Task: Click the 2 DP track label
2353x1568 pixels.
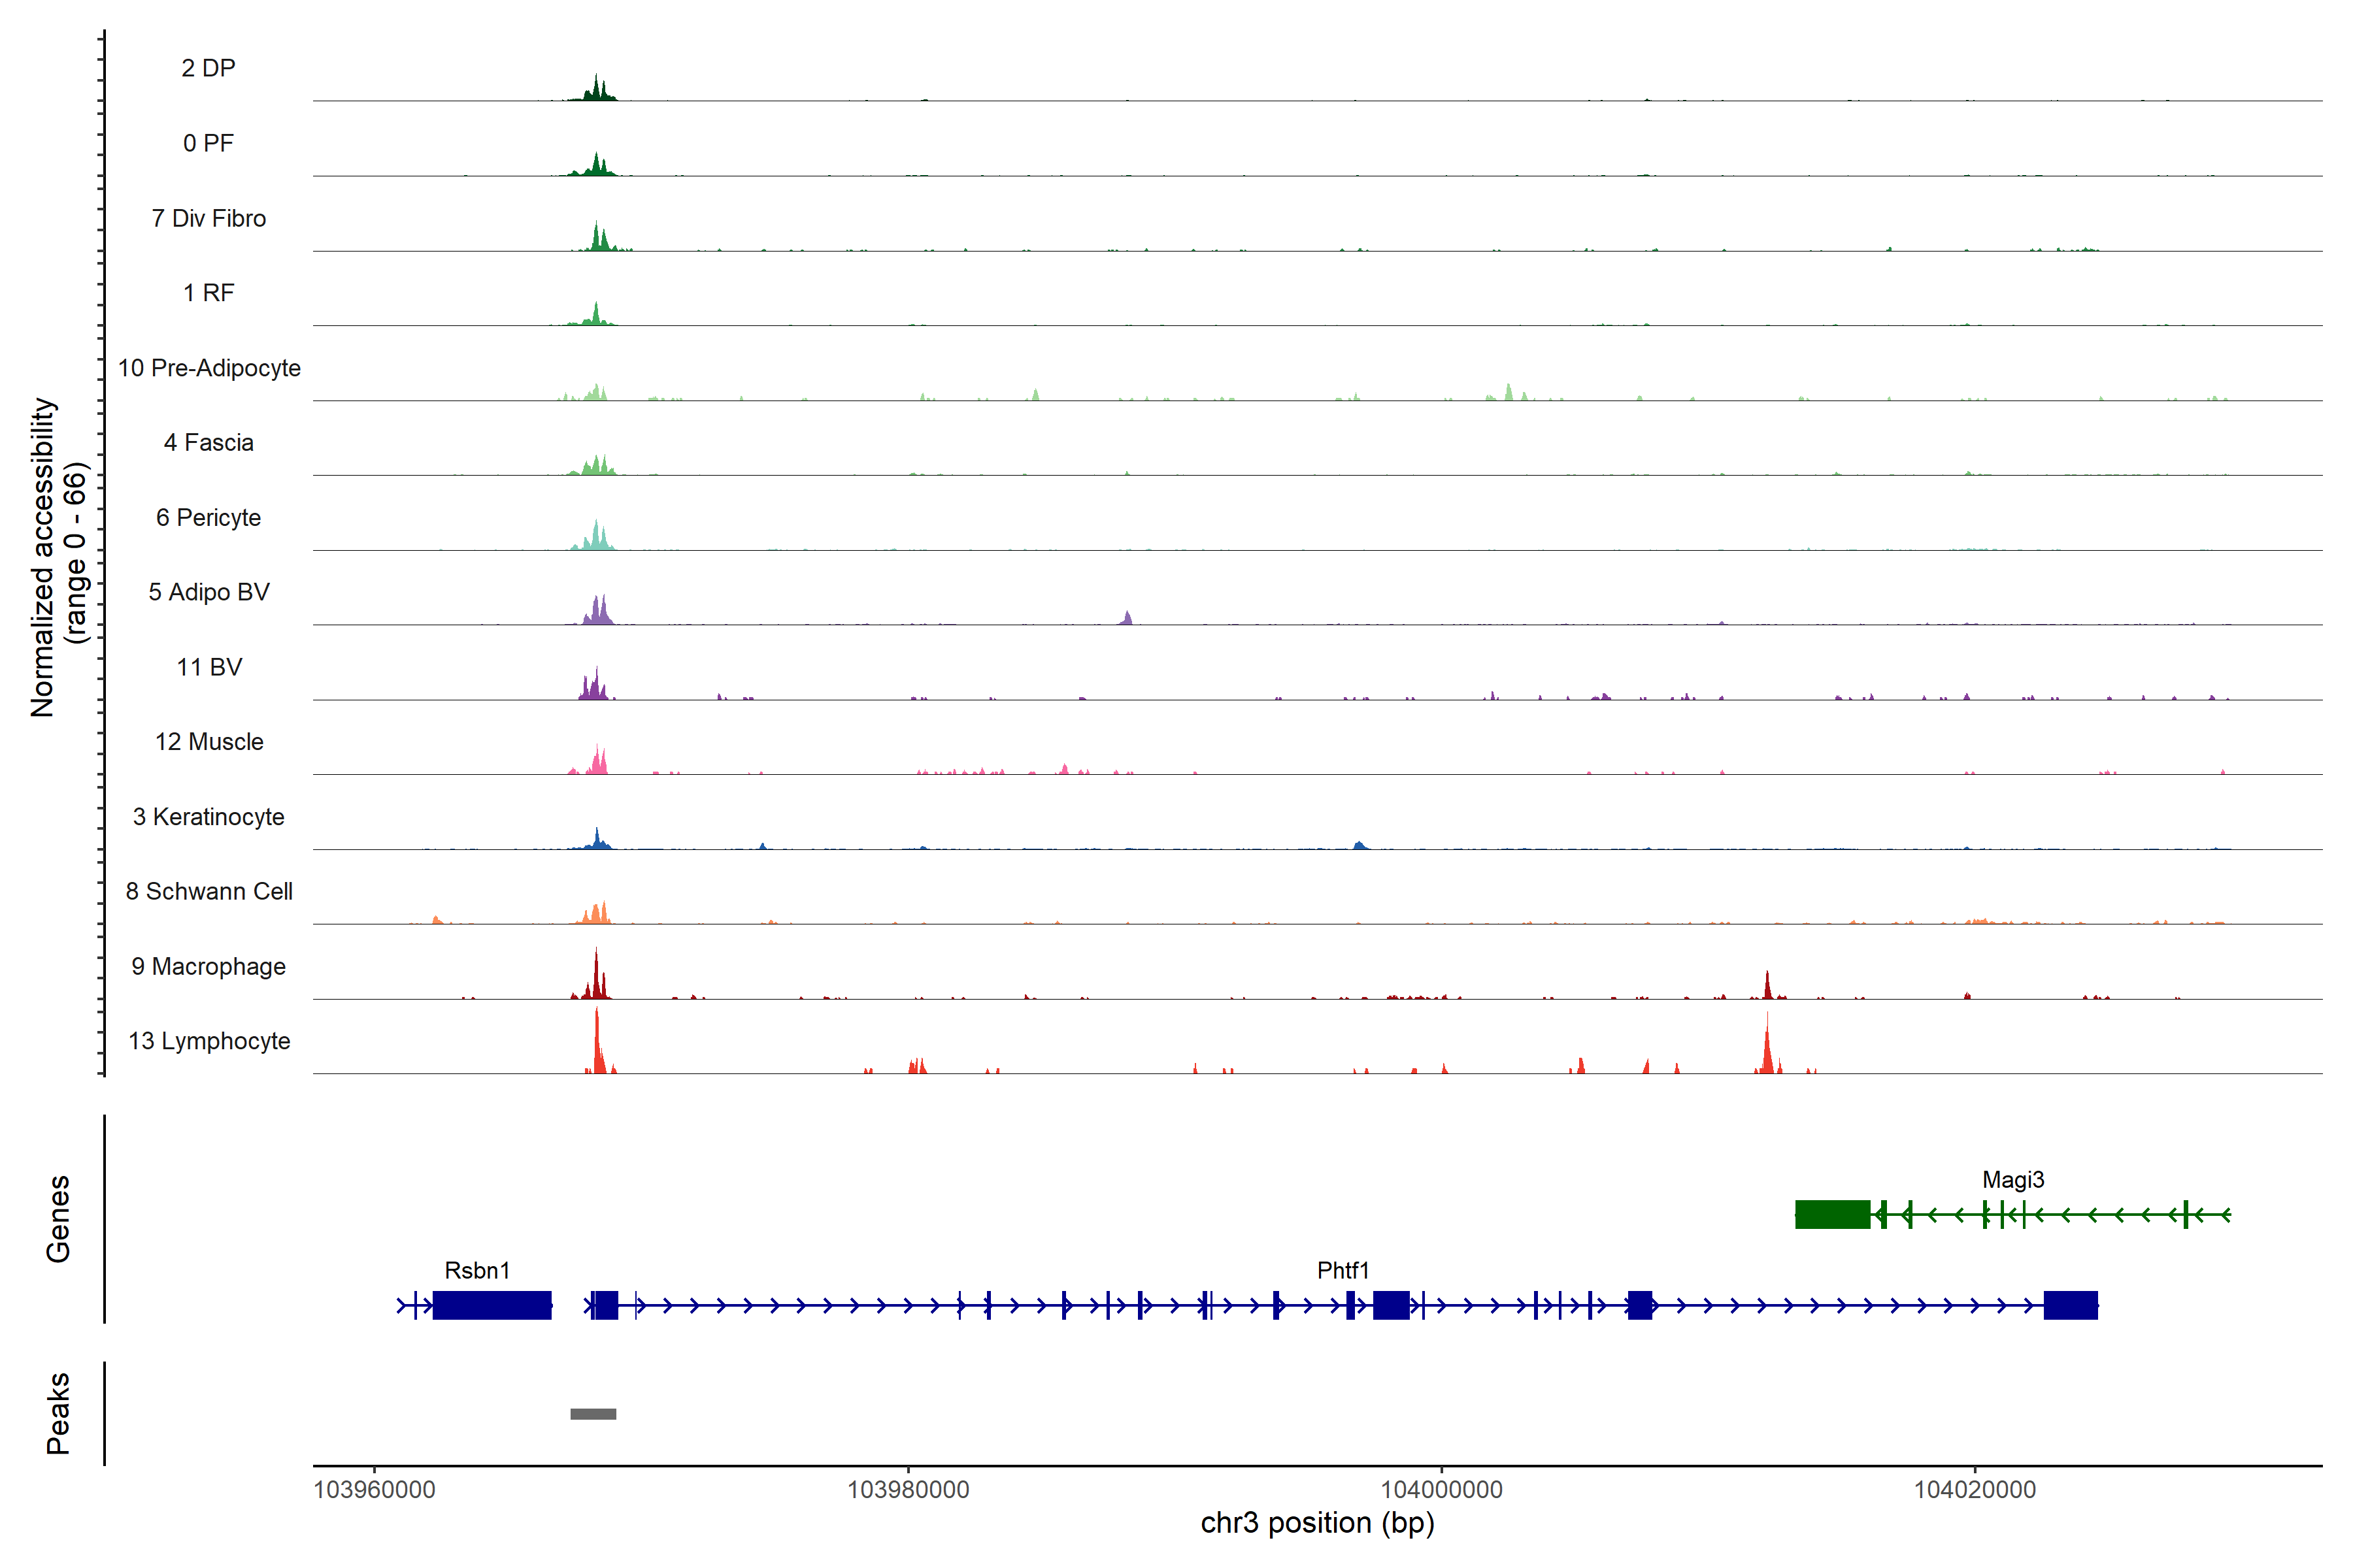Action: pos(208,68)
